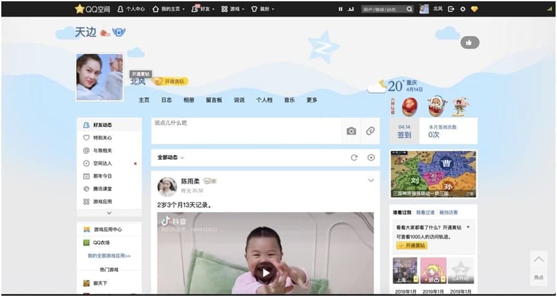557x297 pixels.
Task: Click 陈雨柔 avatar in feed post
Action: pos(167,187)
